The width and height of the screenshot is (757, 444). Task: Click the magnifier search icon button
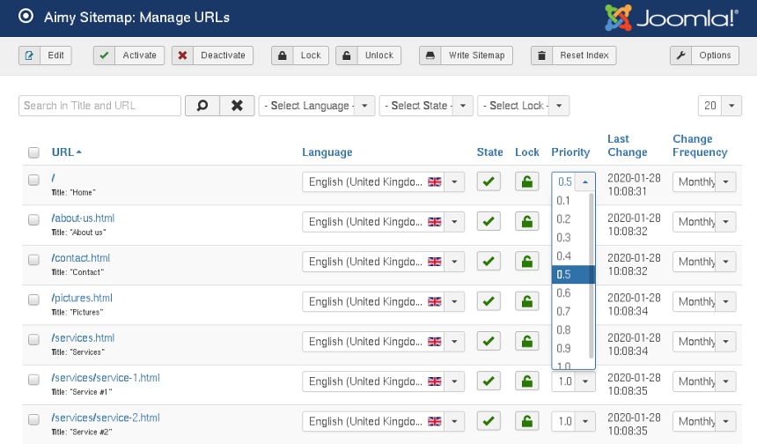pos(201,106)
